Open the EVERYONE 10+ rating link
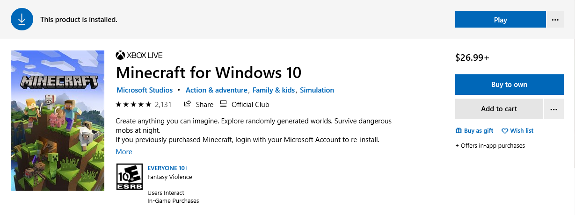The height and width of the screenshot is (215, 575). 168,168
